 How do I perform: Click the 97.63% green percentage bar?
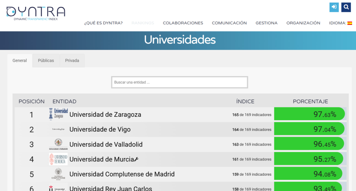pyautogui.click(x=309, y=114)
